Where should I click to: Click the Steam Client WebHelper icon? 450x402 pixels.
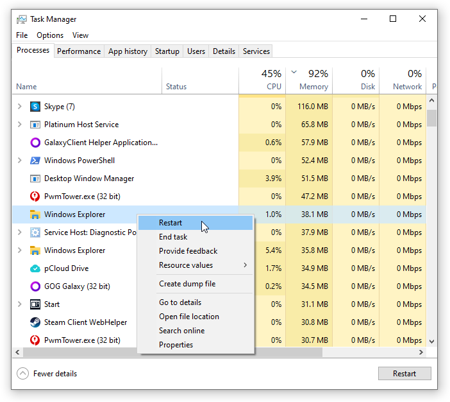[x=35, y=322]
